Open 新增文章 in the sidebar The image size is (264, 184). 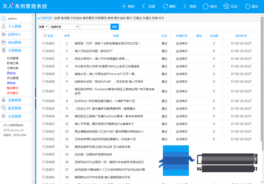13,63
